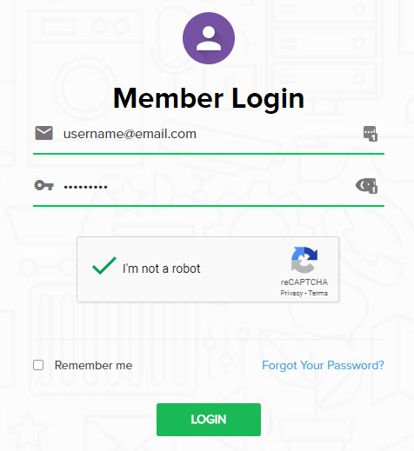Screen dimensions: 414x451
Task: Click the reCAPTCHA text under the logo
Action: point(304,282)
